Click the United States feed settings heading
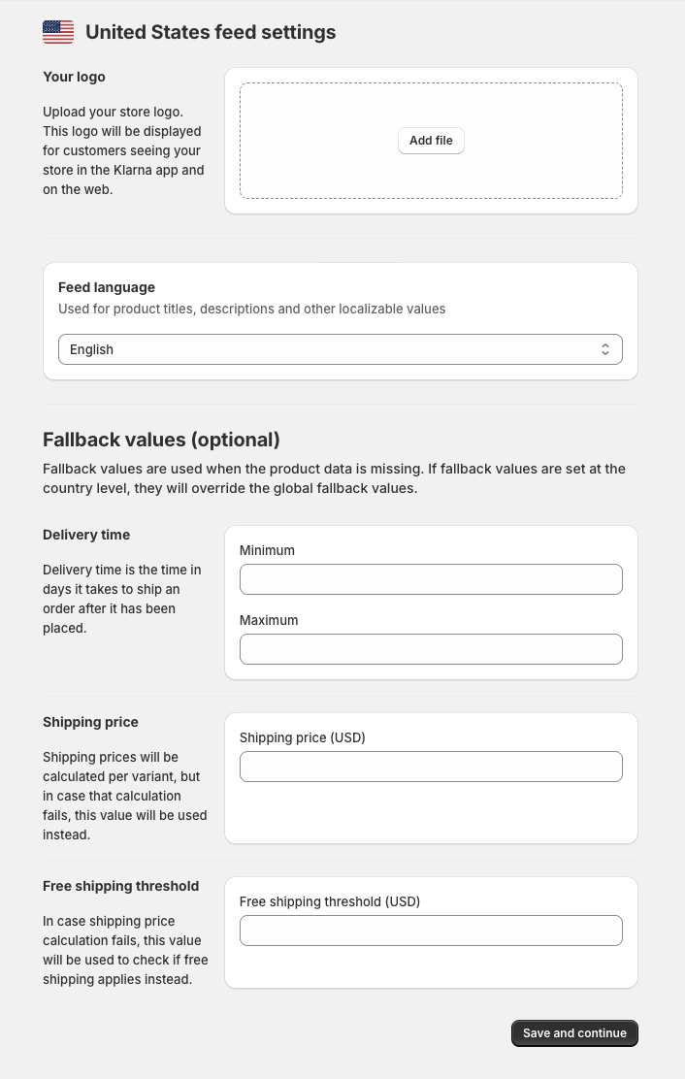685x1079 pixels. [211, 32]
